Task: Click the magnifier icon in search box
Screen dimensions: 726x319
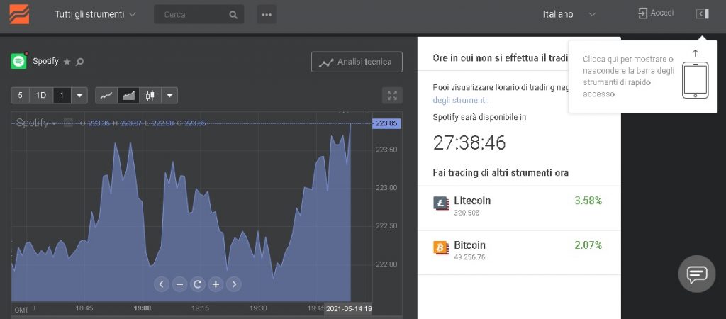Action: pyautogui.click(x=233, y=15)
